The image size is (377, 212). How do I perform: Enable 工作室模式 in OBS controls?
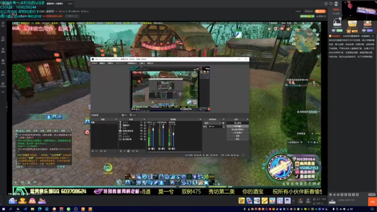click(238, 133)
